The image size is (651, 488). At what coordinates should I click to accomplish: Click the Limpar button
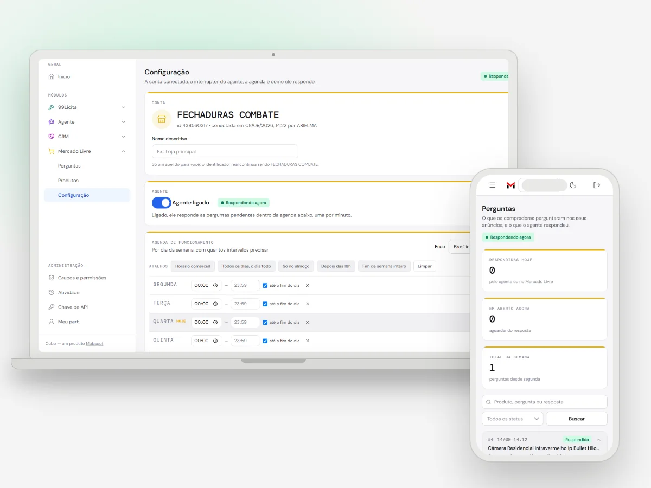coord(425,266)
